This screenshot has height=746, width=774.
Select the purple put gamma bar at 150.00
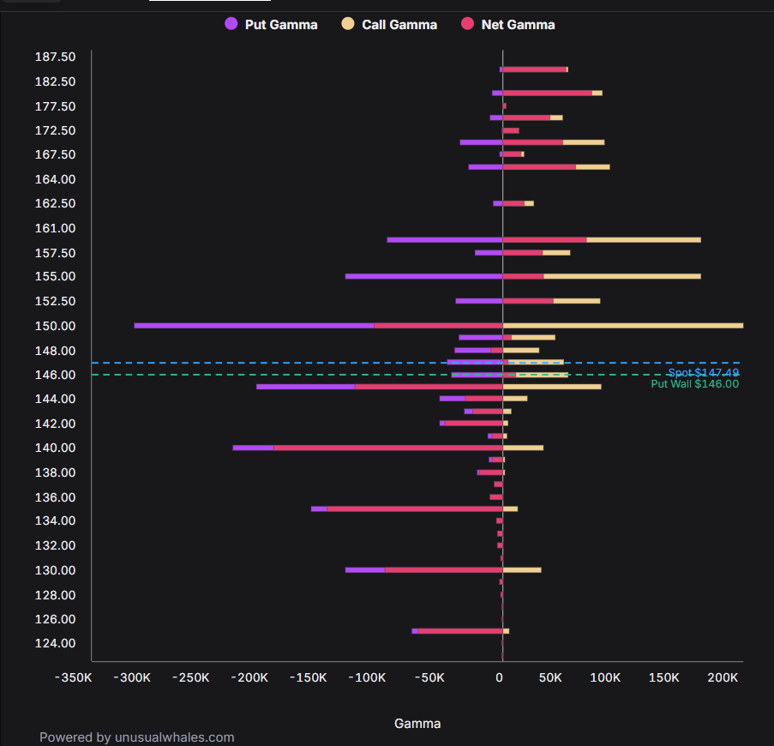[x=255, y=326]
